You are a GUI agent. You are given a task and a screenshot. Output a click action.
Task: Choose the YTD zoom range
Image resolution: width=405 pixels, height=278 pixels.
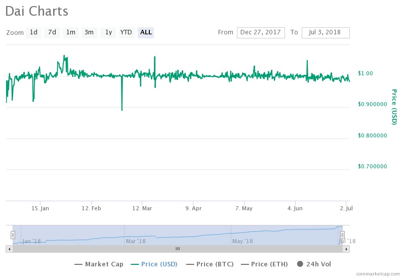(x=126, y=32)
